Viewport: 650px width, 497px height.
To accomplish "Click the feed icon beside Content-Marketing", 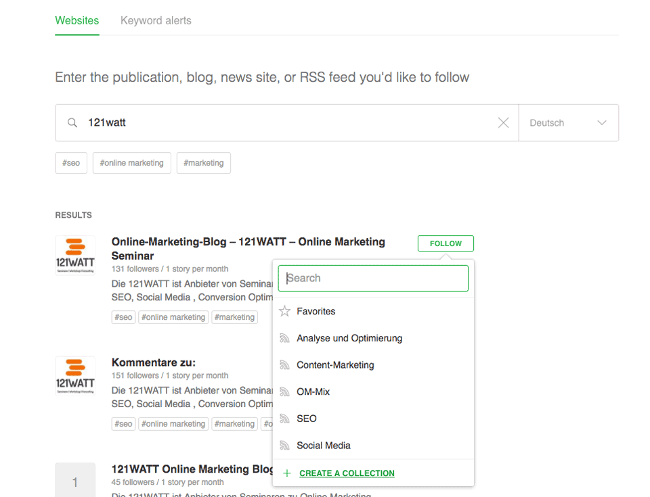I will click(x=284, y=364).
